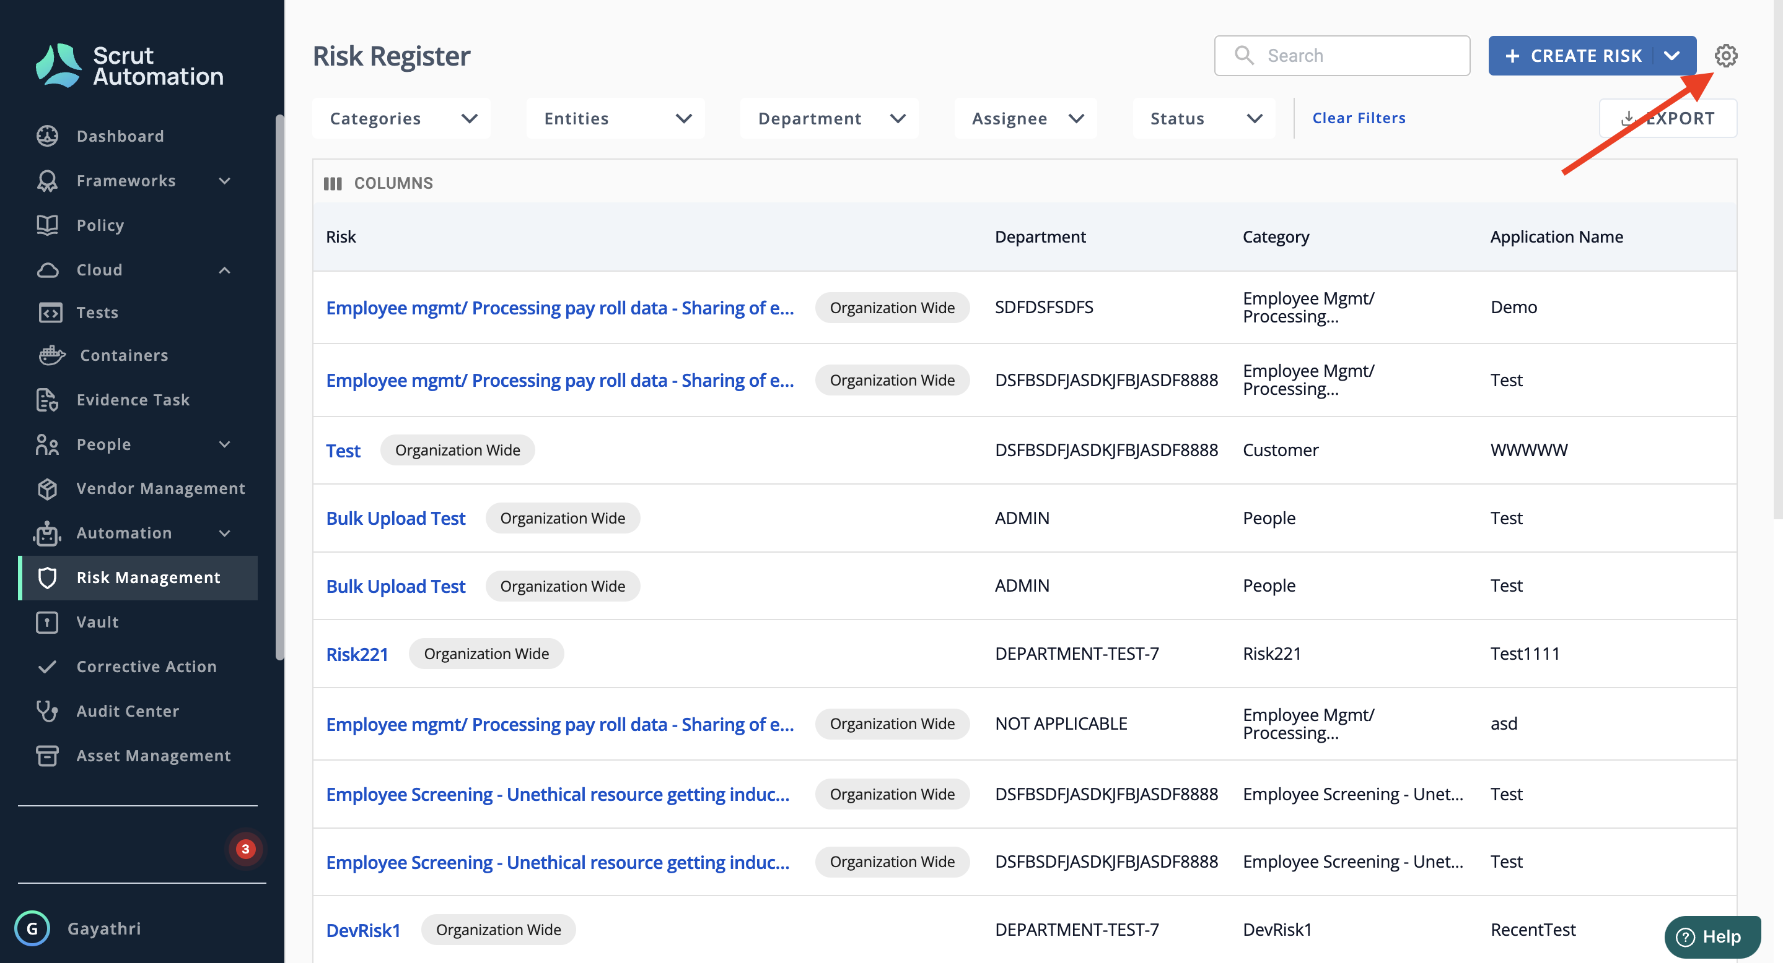This screenshot has height=963, width=1783.
Task: Open the Risk221 risk link
Action: (357, 654)
